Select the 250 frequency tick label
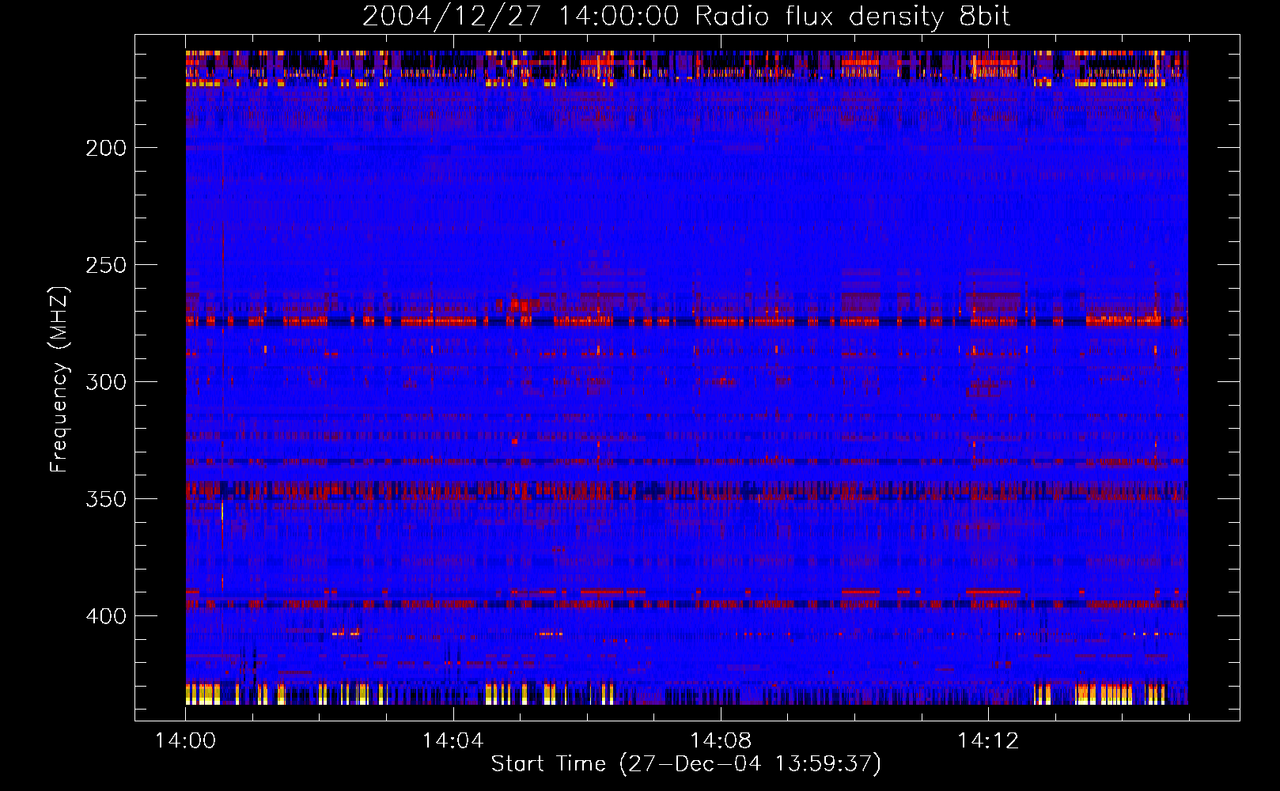Viewport: 1280px width, 791px height. pyautogui.click(x=106, y=265)
